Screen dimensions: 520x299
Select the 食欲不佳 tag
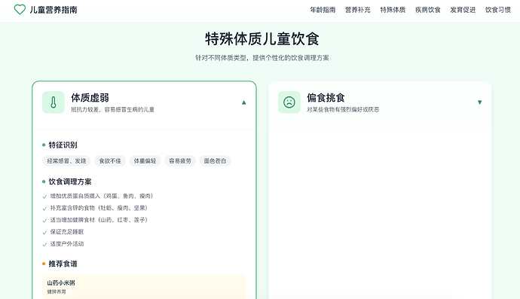(110, 160)
